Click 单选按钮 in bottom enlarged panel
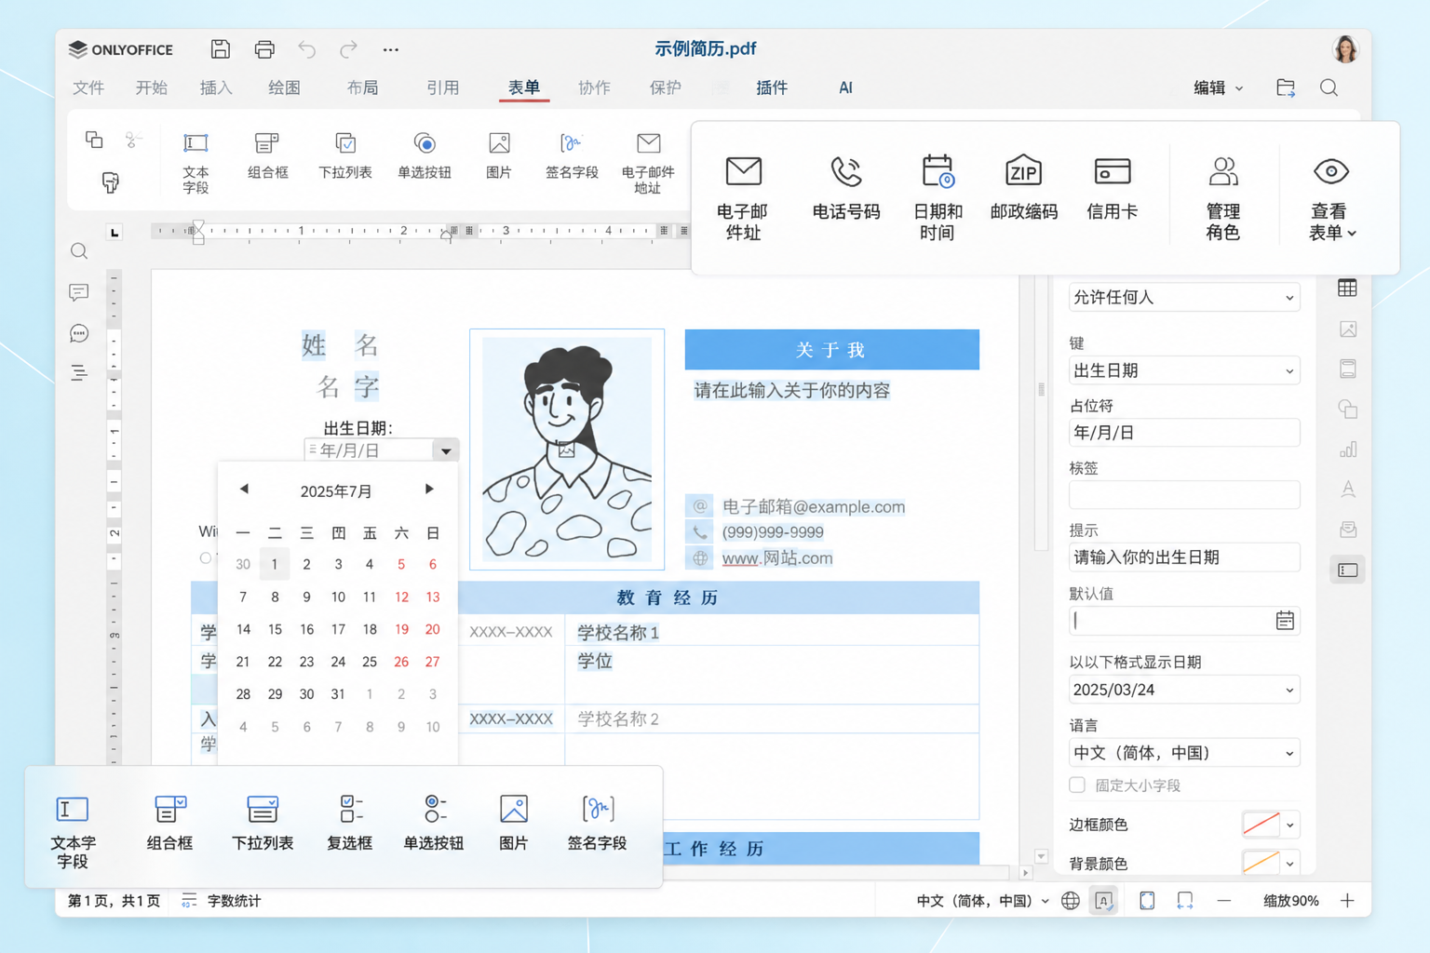This screenshot has height=953, width=1430. (433, 822)
